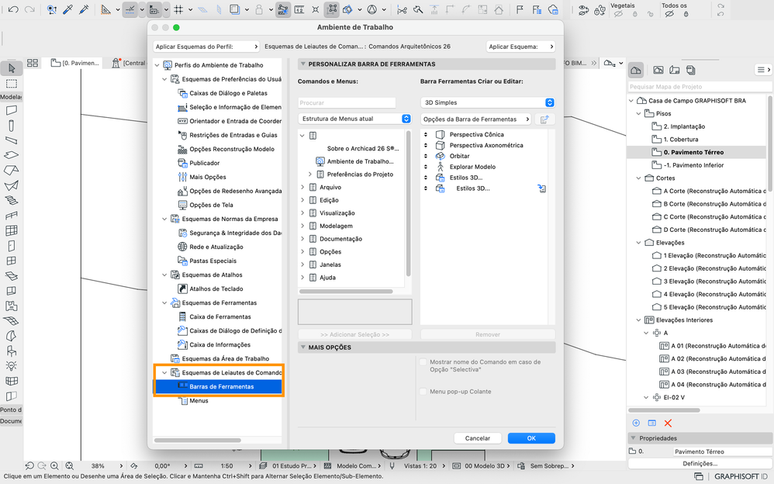The image size is (774, 484).
Task: Click the grid snap toolbar icon
Action: (x=178, y=9)
